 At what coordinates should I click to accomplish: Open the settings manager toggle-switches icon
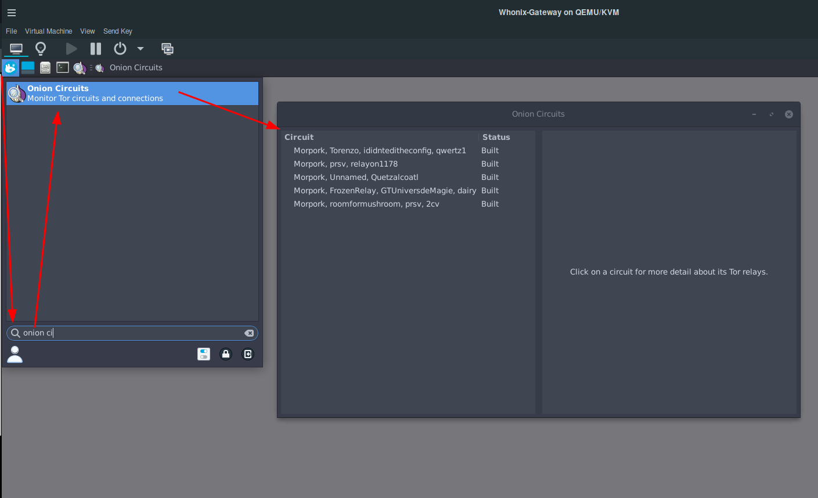coord(204,354)
